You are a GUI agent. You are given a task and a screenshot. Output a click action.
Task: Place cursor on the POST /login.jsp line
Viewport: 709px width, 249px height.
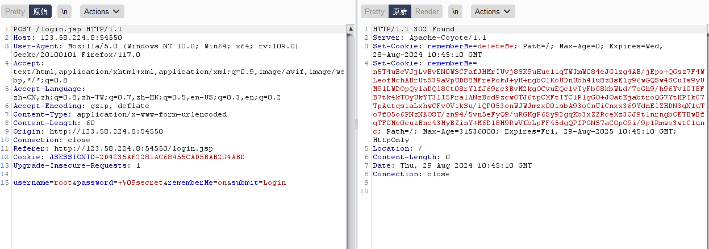point(67,29)
